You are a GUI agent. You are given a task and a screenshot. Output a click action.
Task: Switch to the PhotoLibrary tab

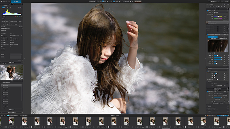[x=5, y=1]
